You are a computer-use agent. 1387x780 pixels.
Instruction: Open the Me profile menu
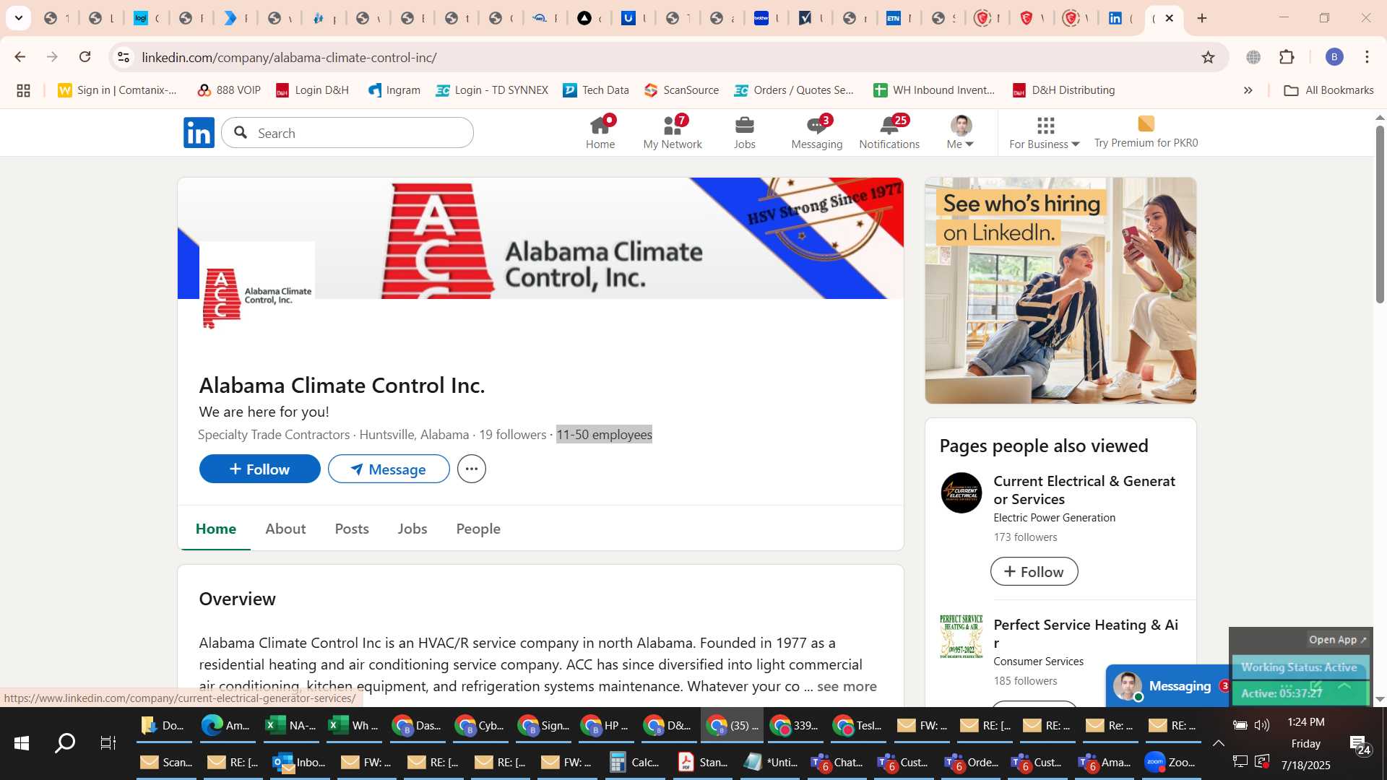click(x=961, y=133)
